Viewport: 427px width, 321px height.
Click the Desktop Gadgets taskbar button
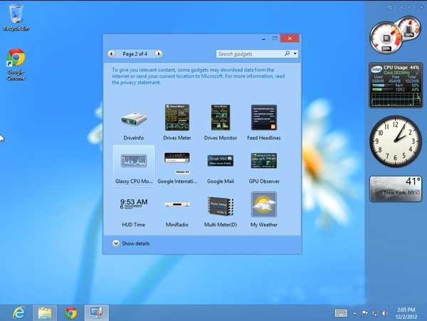(96, 312)
